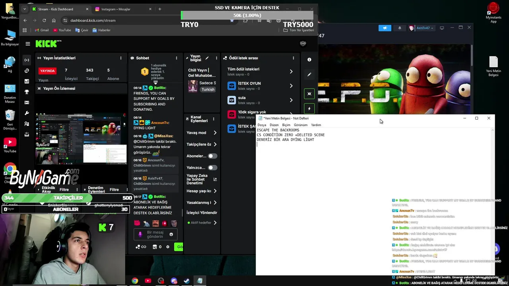Open sula reward requests
Viewport: 509px width, 286px height.
(260, 100)
